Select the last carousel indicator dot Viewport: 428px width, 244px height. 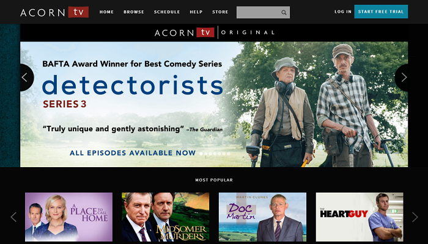pyautogui.click(x=229, y=154)
